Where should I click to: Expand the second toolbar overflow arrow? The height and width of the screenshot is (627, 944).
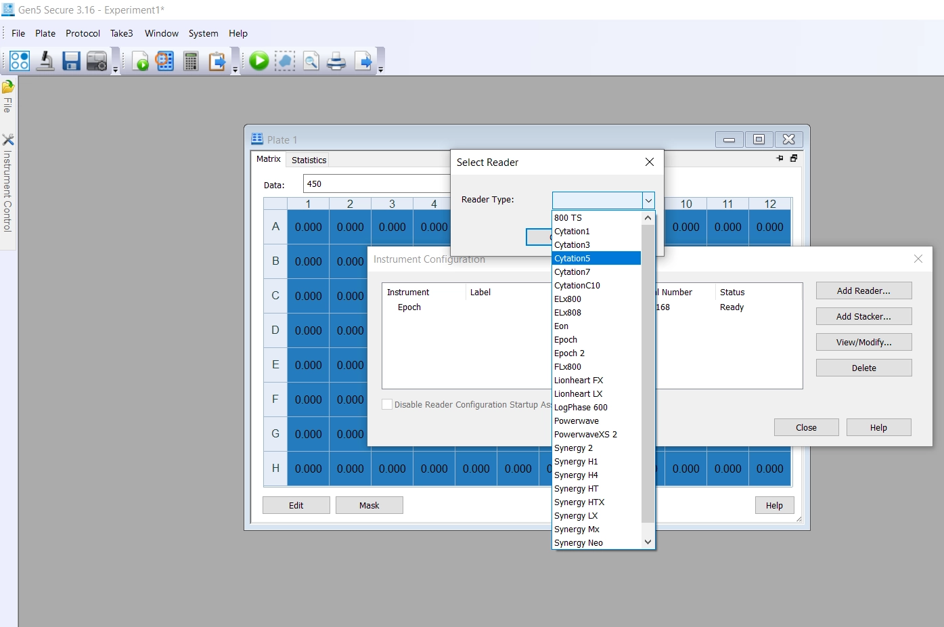pos(235,70)
